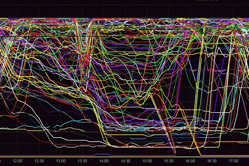249x166 pixels.
Task: Click the 14:00 time axis label
Action: (x=104, y=161)
